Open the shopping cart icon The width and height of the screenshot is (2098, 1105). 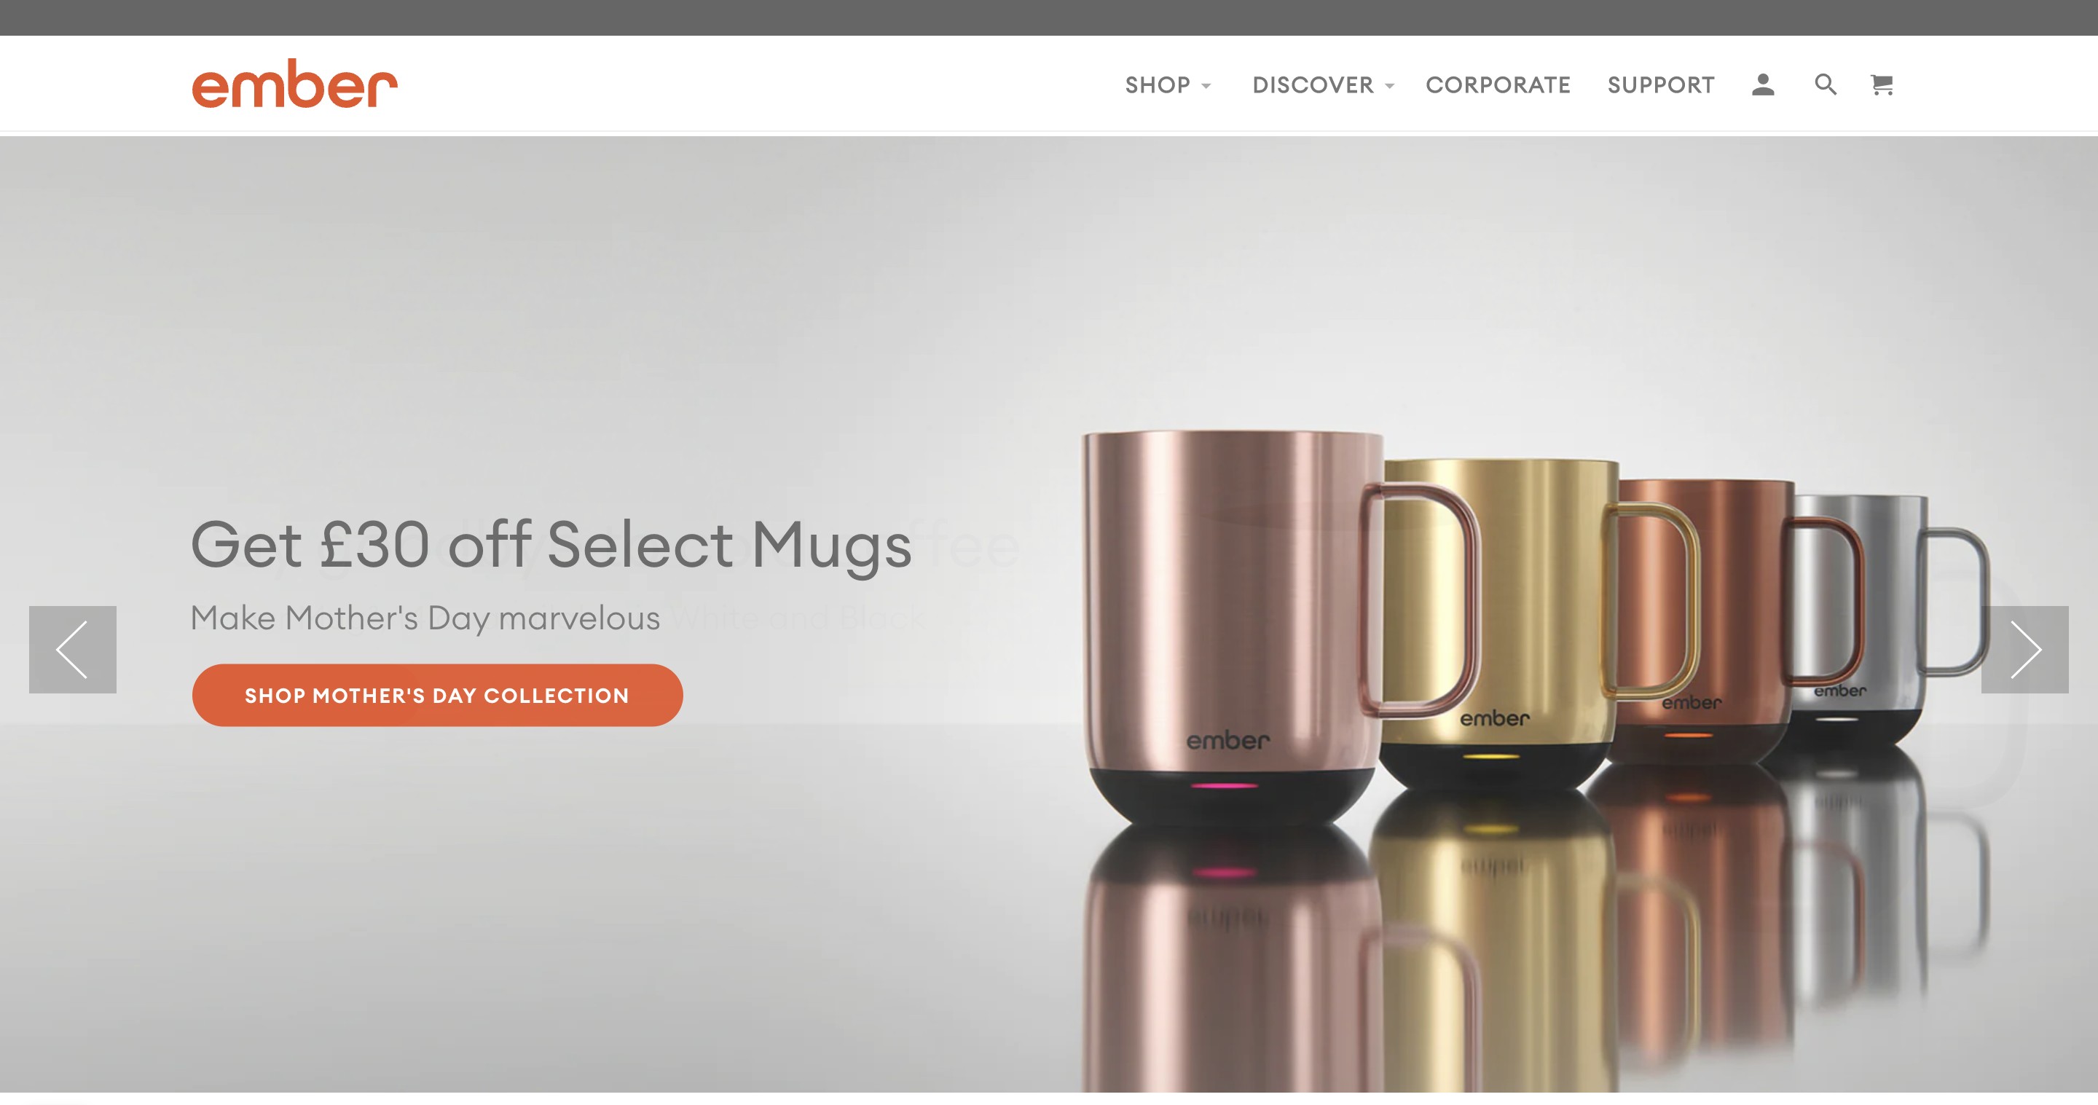[1882, 84]
